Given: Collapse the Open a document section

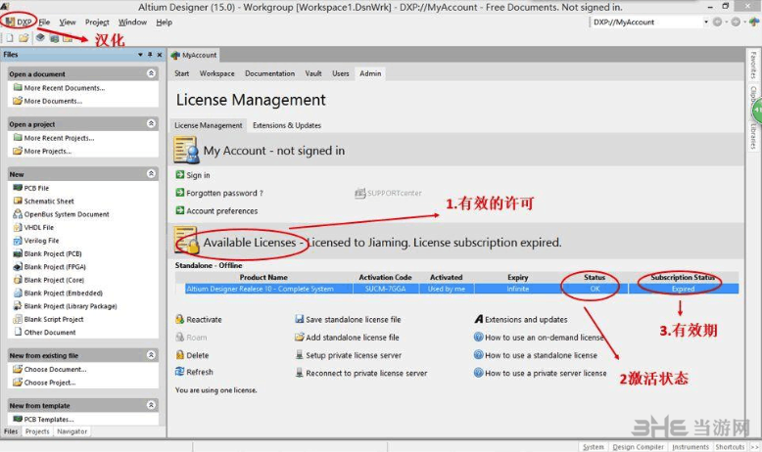Looking at the screenshot, I should point(151,73).
